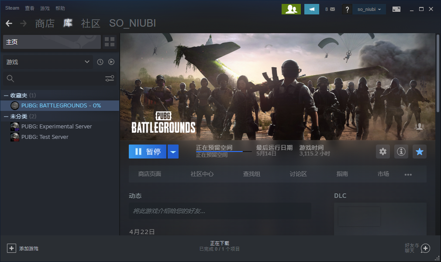This screenshot has height=262, width=441.
Task: Open game settings gear icon
Action: [383, 152]
